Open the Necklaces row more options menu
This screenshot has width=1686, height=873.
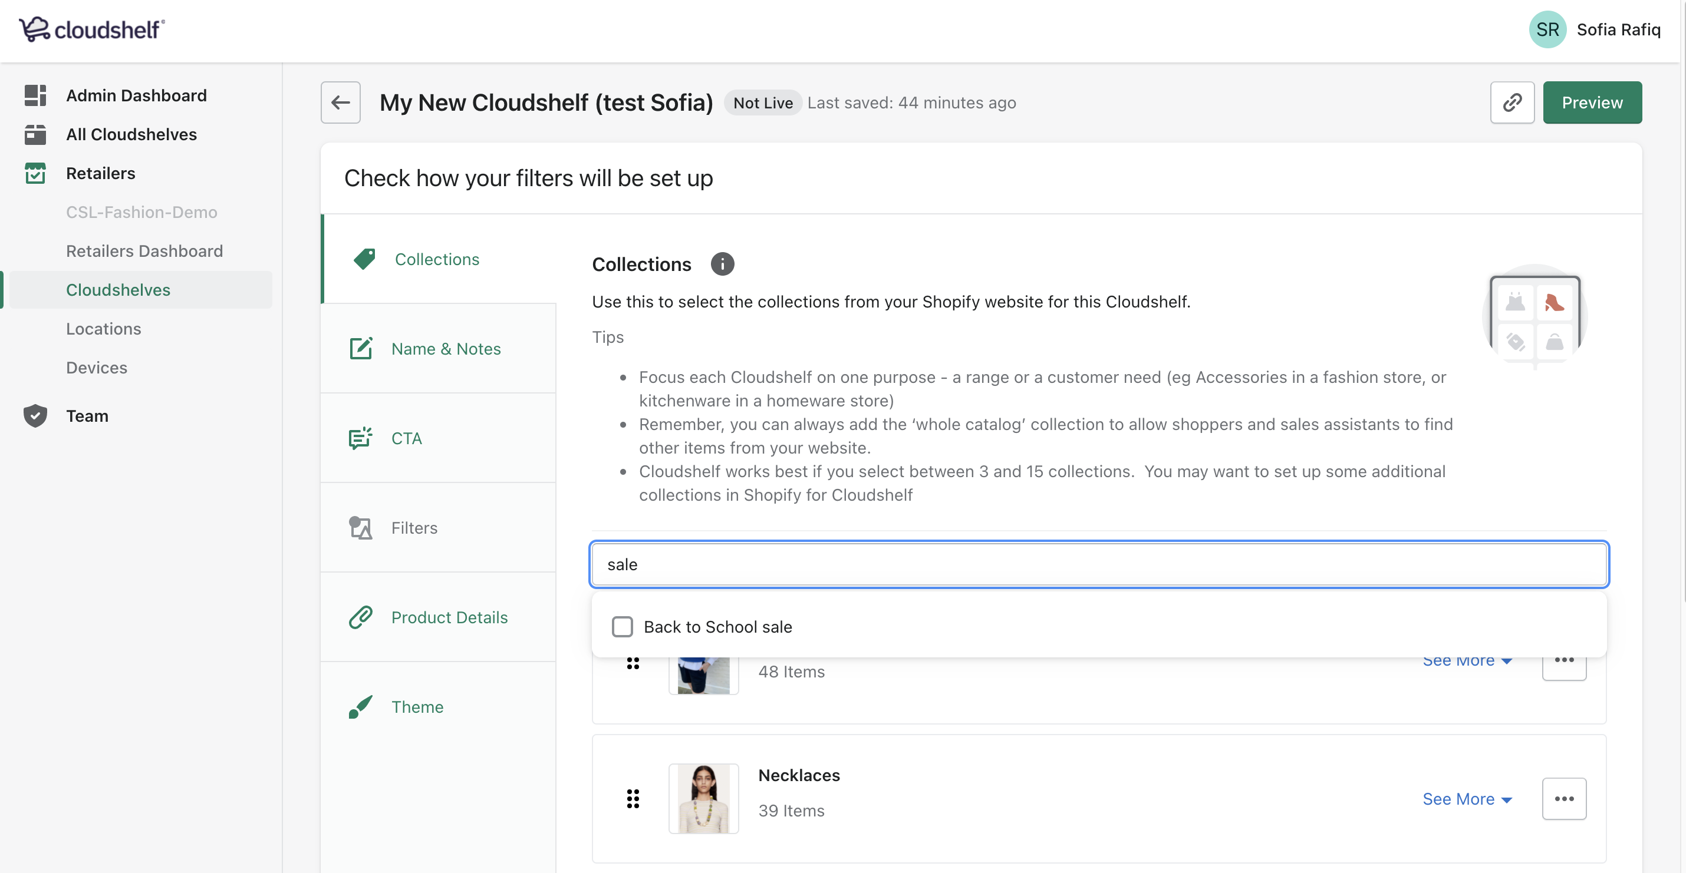1564,798
